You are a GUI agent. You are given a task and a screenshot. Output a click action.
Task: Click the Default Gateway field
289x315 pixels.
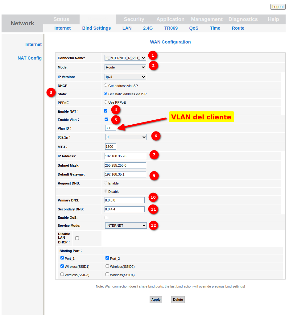(x=125, y=174)
